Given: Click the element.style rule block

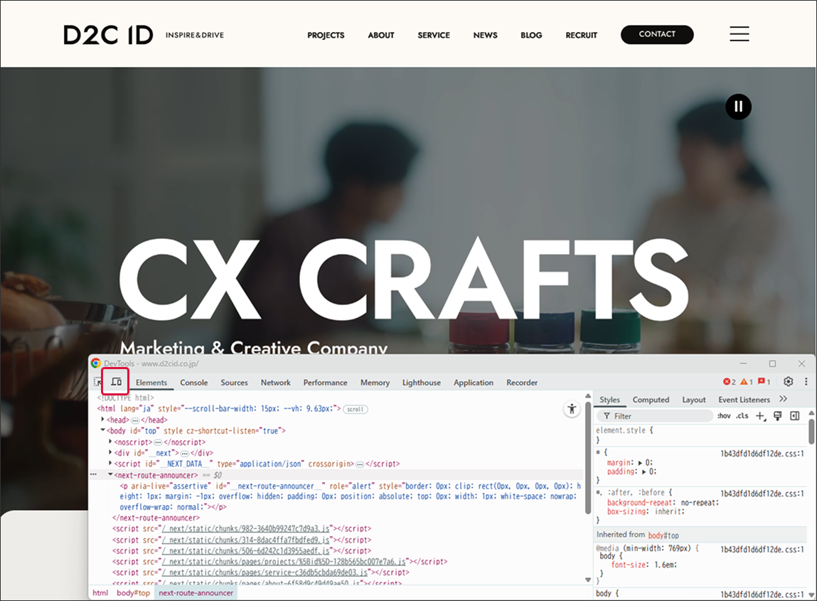Looking at the screenshot, I should pyautogui.click(x=702, y=435).
